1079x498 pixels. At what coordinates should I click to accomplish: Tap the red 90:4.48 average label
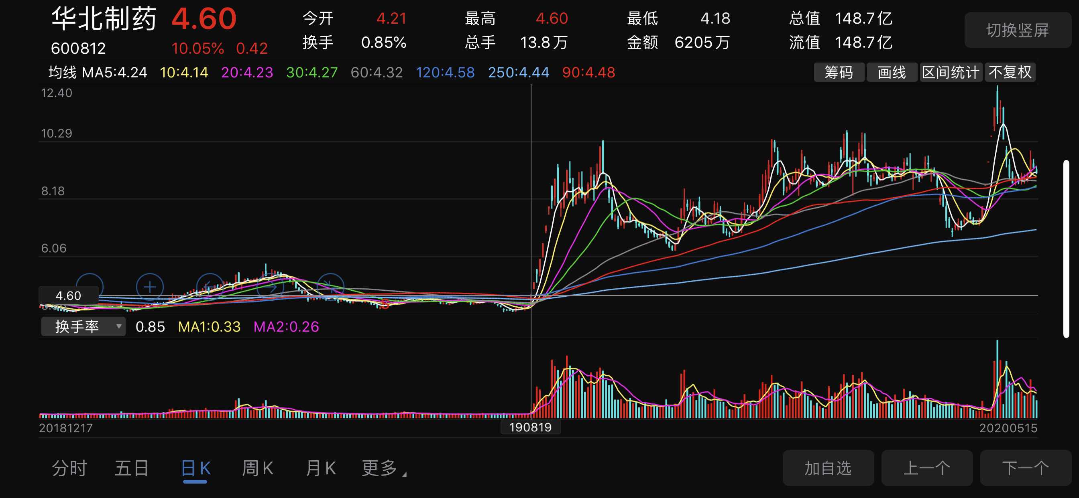click(588, 73)
